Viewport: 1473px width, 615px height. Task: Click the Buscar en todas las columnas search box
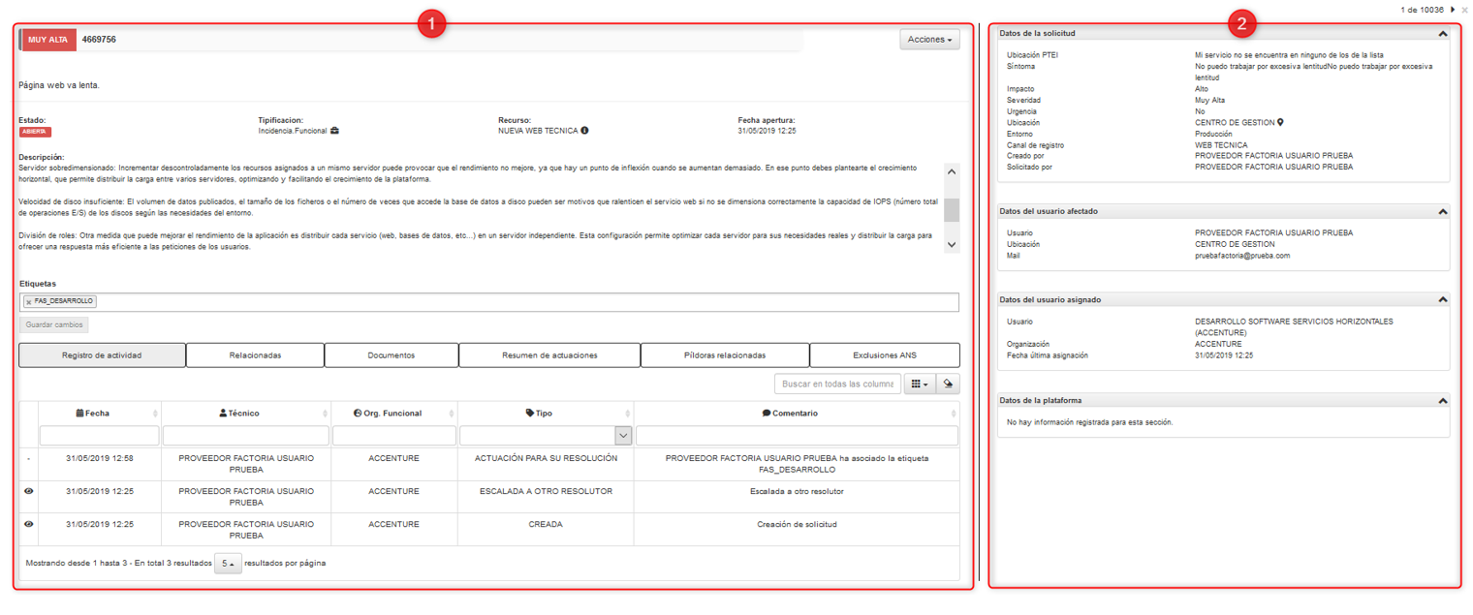[x=837, y=384]
